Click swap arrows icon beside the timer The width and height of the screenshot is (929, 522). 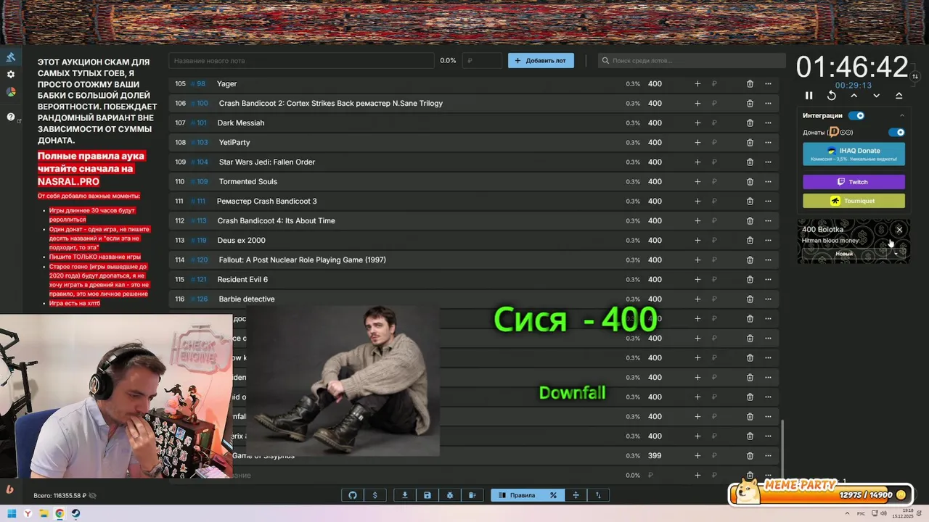(915, 76)
